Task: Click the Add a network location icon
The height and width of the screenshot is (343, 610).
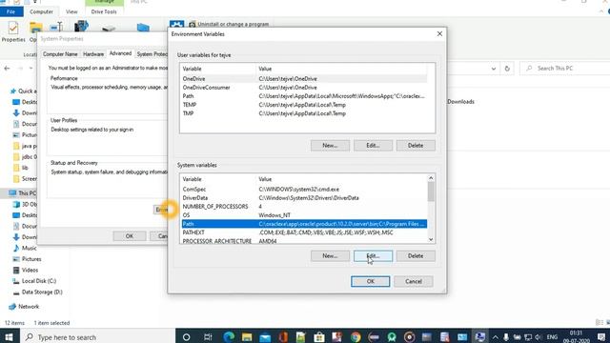Action: coord(143,28)
